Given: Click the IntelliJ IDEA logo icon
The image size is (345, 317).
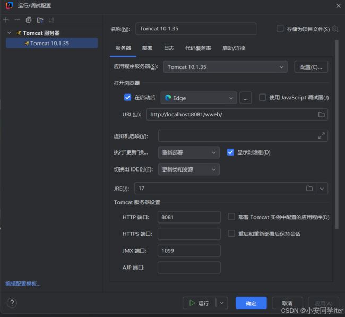Looking at the screenshot, I should click(x=9, y=5).
